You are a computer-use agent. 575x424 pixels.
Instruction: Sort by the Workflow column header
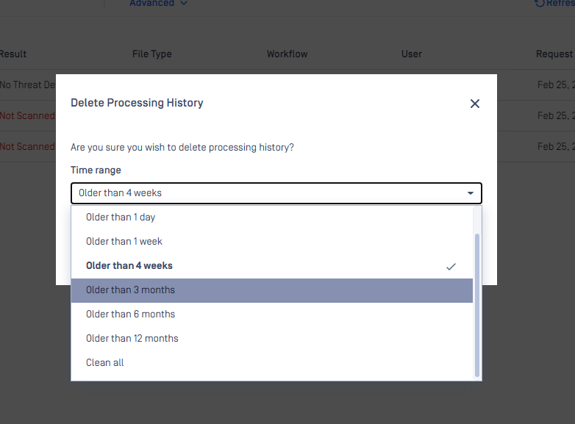[x=287, y=54]
